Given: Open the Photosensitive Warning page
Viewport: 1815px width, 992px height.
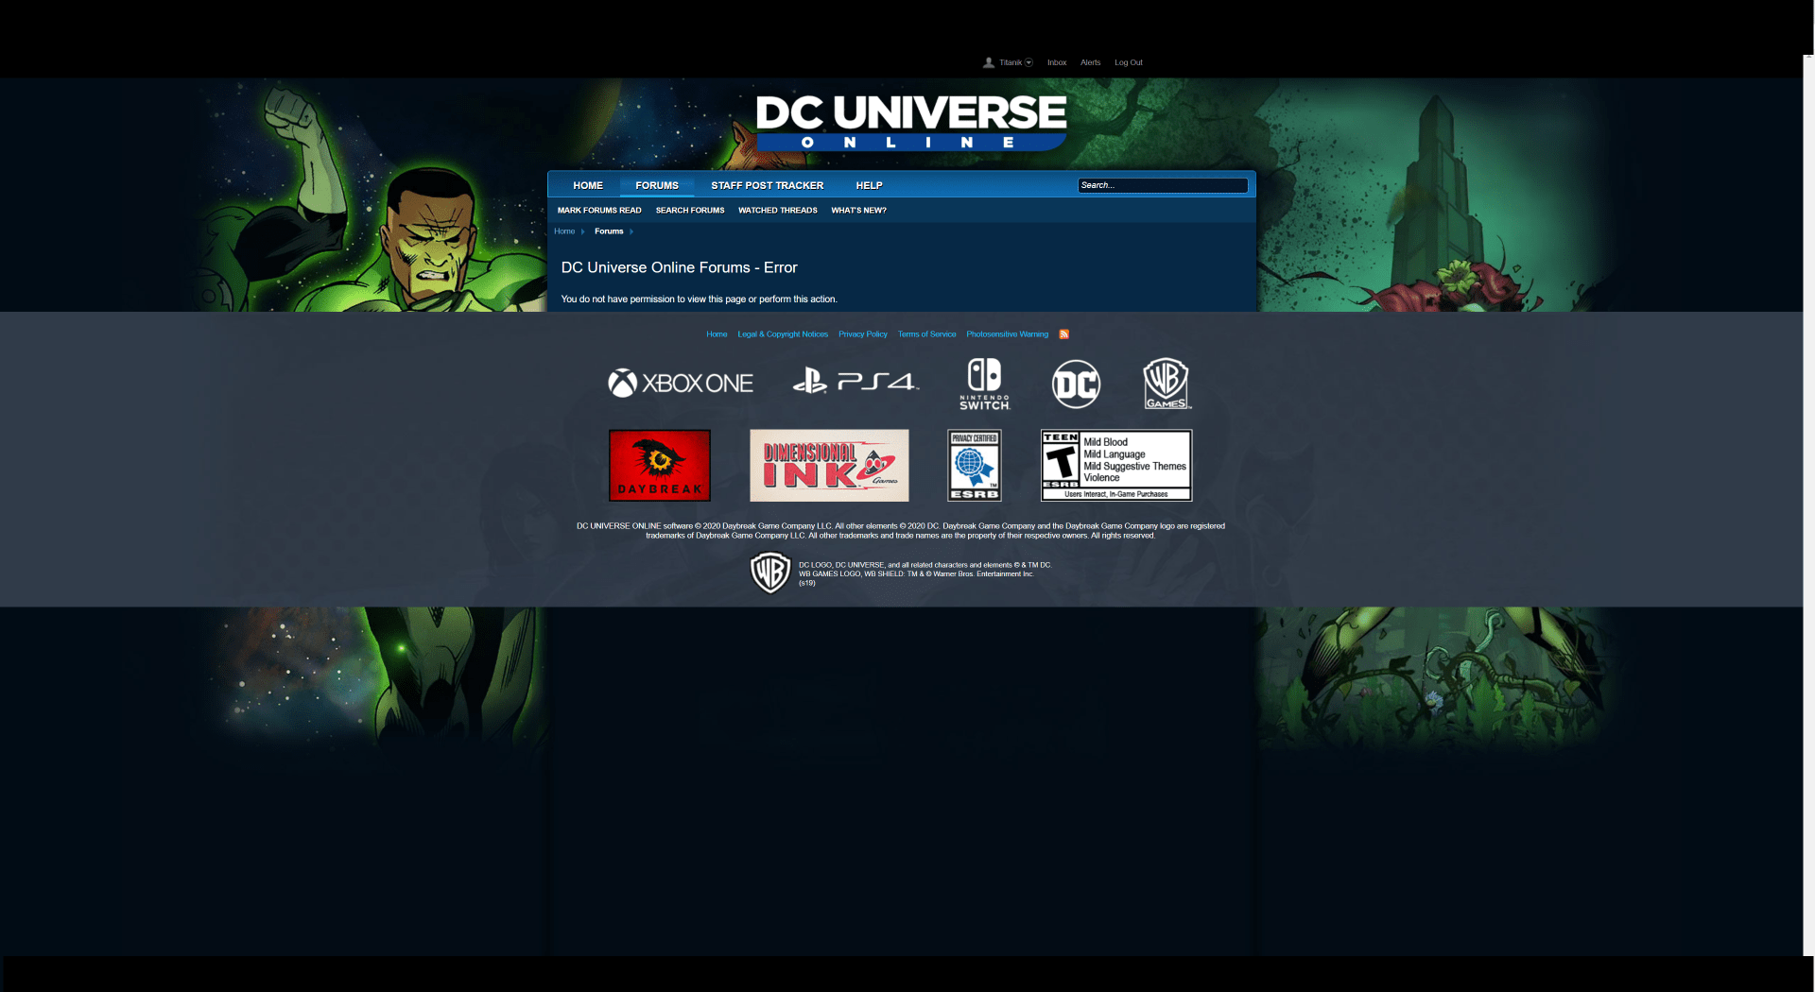Looking at the screenshot, I should click(1007, 334).
